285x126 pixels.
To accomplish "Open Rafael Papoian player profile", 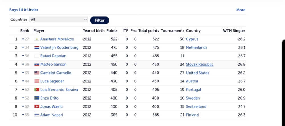I will 53,56.
